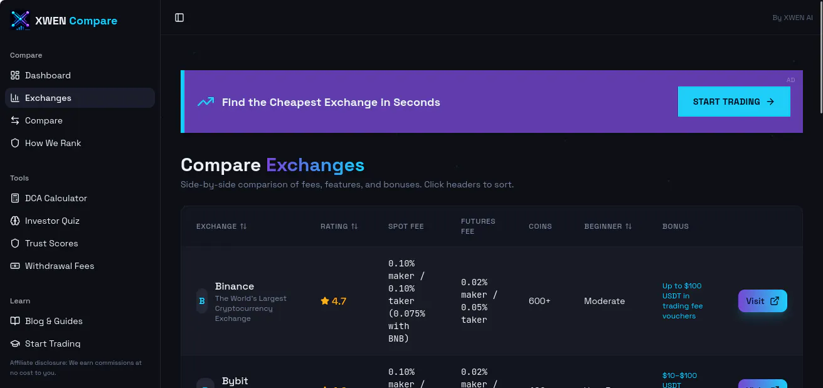Click the Spot Fee column header
Screen dimensions: 823x388
(x=406, y=226)
